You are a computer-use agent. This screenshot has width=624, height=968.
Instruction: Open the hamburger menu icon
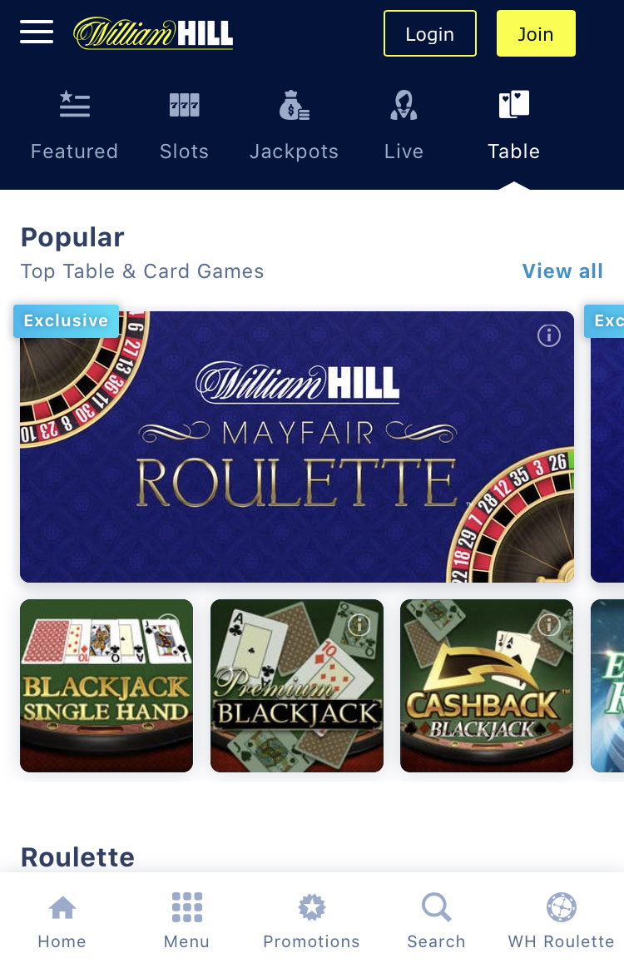click(37, 32)
